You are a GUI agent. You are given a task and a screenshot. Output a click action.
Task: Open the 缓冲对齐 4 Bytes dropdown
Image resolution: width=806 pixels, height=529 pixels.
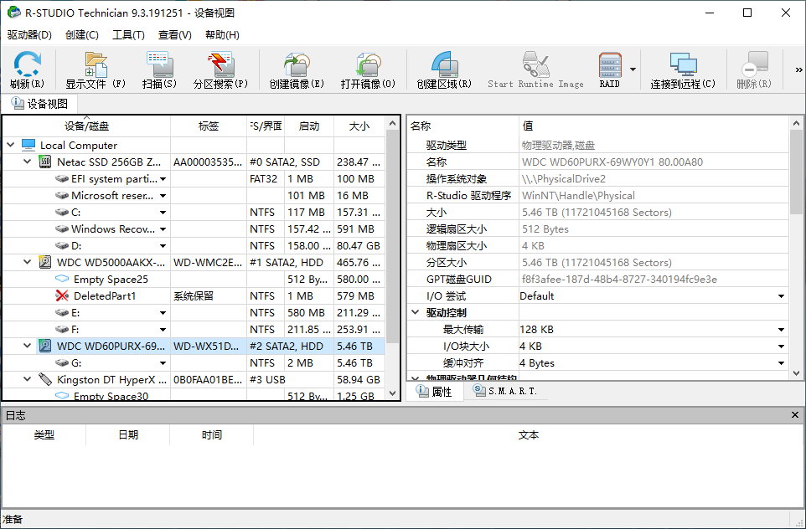click(782, 363)
